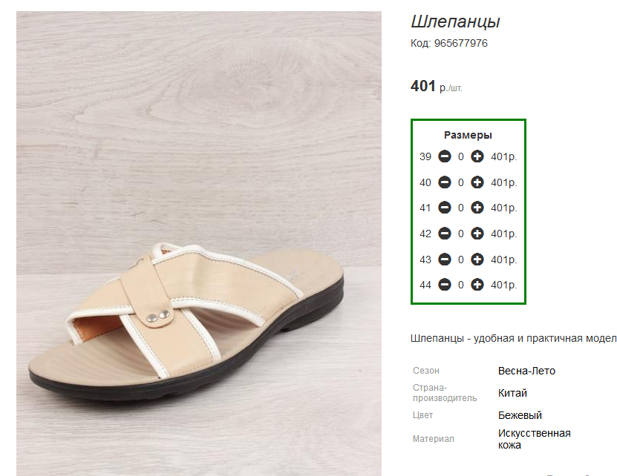
Task: Click the Китай country value
Action: (x=512, y=393)
